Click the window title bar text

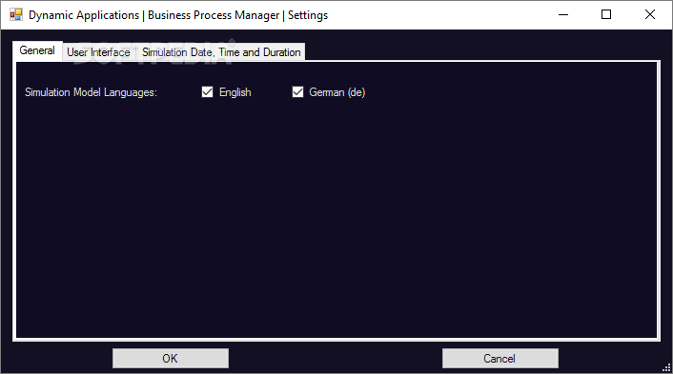(178, 15)
